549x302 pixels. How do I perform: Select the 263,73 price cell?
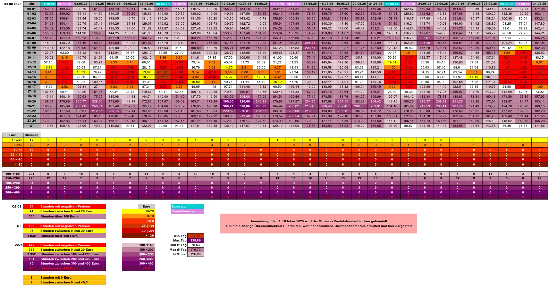point(261,106)
